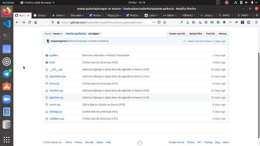
Task: Open Telegram from the dock
Action: pos(6,74)
